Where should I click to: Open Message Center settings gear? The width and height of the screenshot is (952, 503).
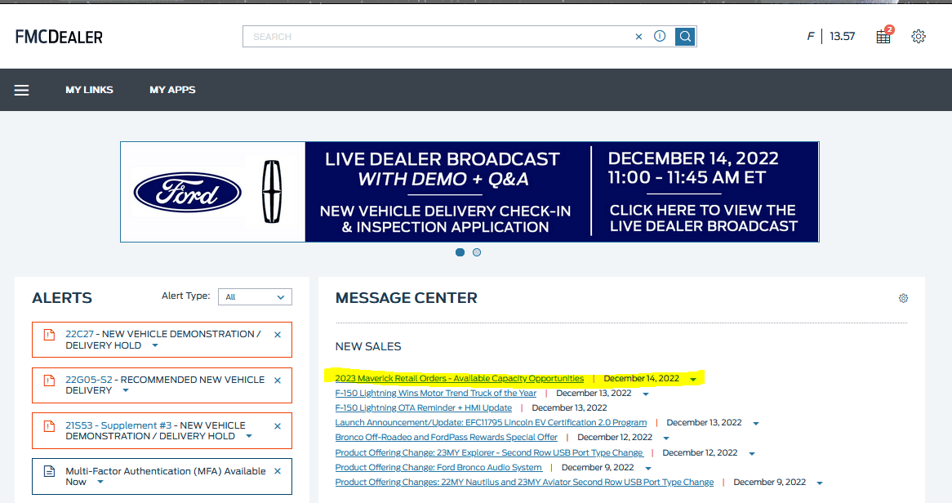coord(904,298)
